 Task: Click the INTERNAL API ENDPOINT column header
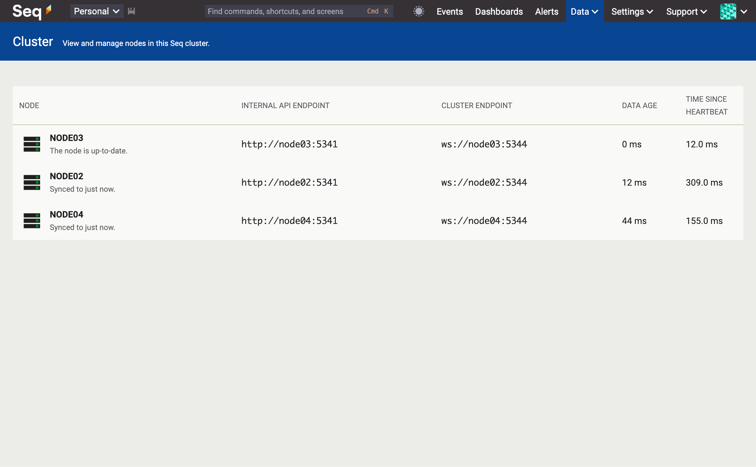285,106
